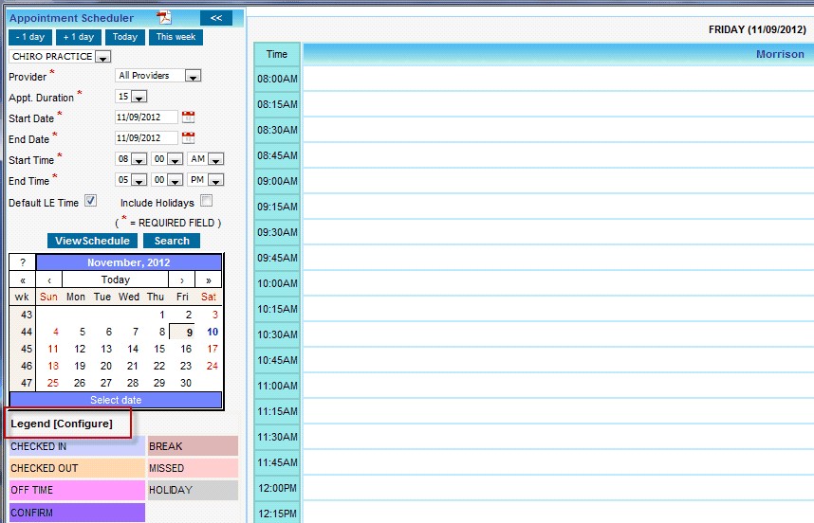Open the Start Time AM/PM dropdown

click(215, 159)
